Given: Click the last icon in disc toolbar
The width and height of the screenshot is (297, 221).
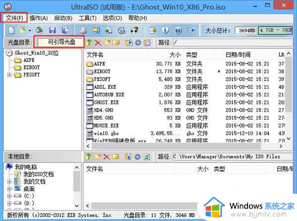Looking at the screenshot, I should [x=147, y=43].
